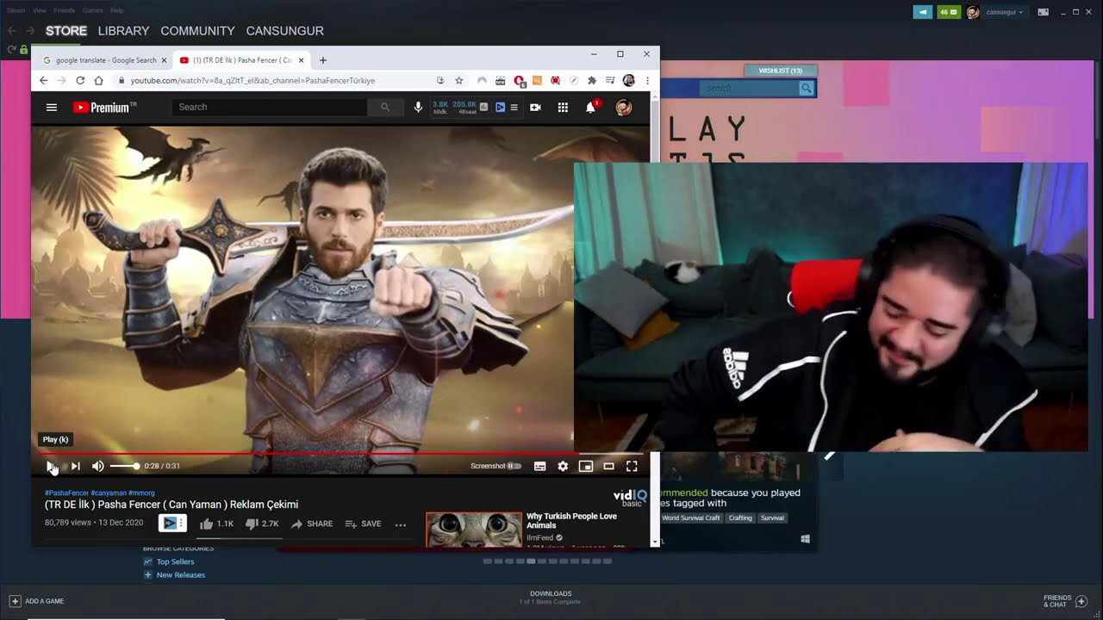The image size is (1103, 620).
Task: Open 'Why Turkish People Love Animals' title
Action: click(x=571, y=520)
